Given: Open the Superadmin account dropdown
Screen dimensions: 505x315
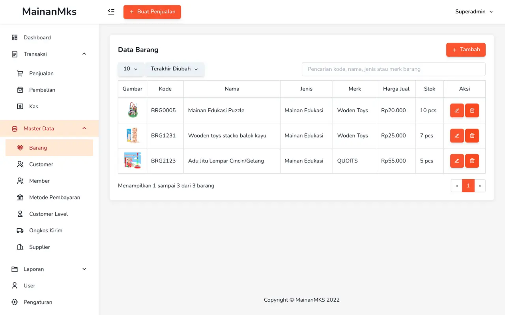Looking at the screenshot, I should click(474, 12).
